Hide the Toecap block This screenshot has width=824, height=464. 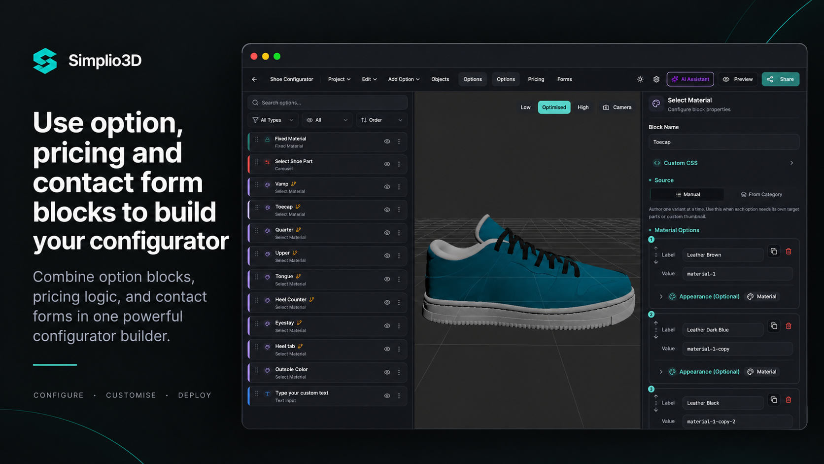click(x=387, y=210)
